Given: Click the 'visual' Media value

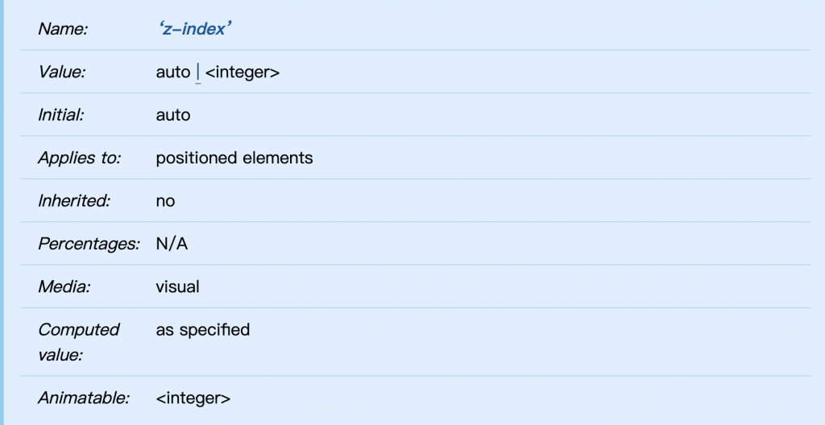Looking at the screenshot, I should 177,287.
